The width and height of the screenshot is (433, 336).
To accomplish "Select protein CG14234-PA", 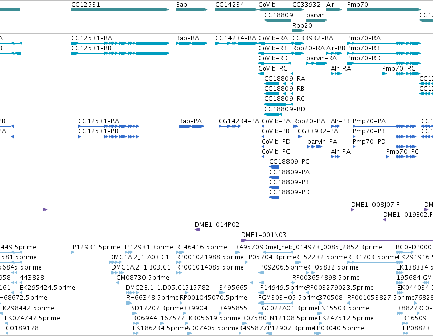I will (239, 121).
